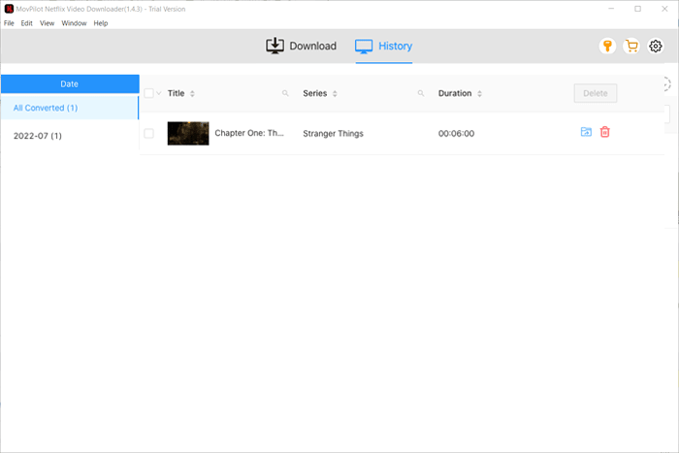
Task: Click the Duration column header label
Action: tap(455, 93)
